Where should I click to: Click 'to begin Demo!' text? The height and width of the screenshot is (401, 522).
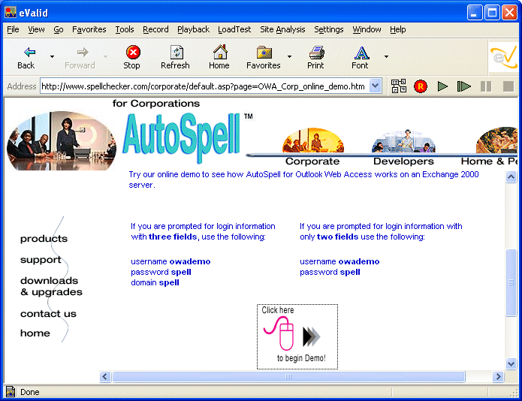pos(301,358)
